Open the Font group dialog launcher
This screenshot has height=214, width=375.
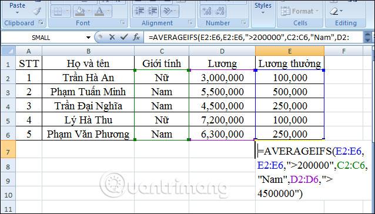[123, 22]
